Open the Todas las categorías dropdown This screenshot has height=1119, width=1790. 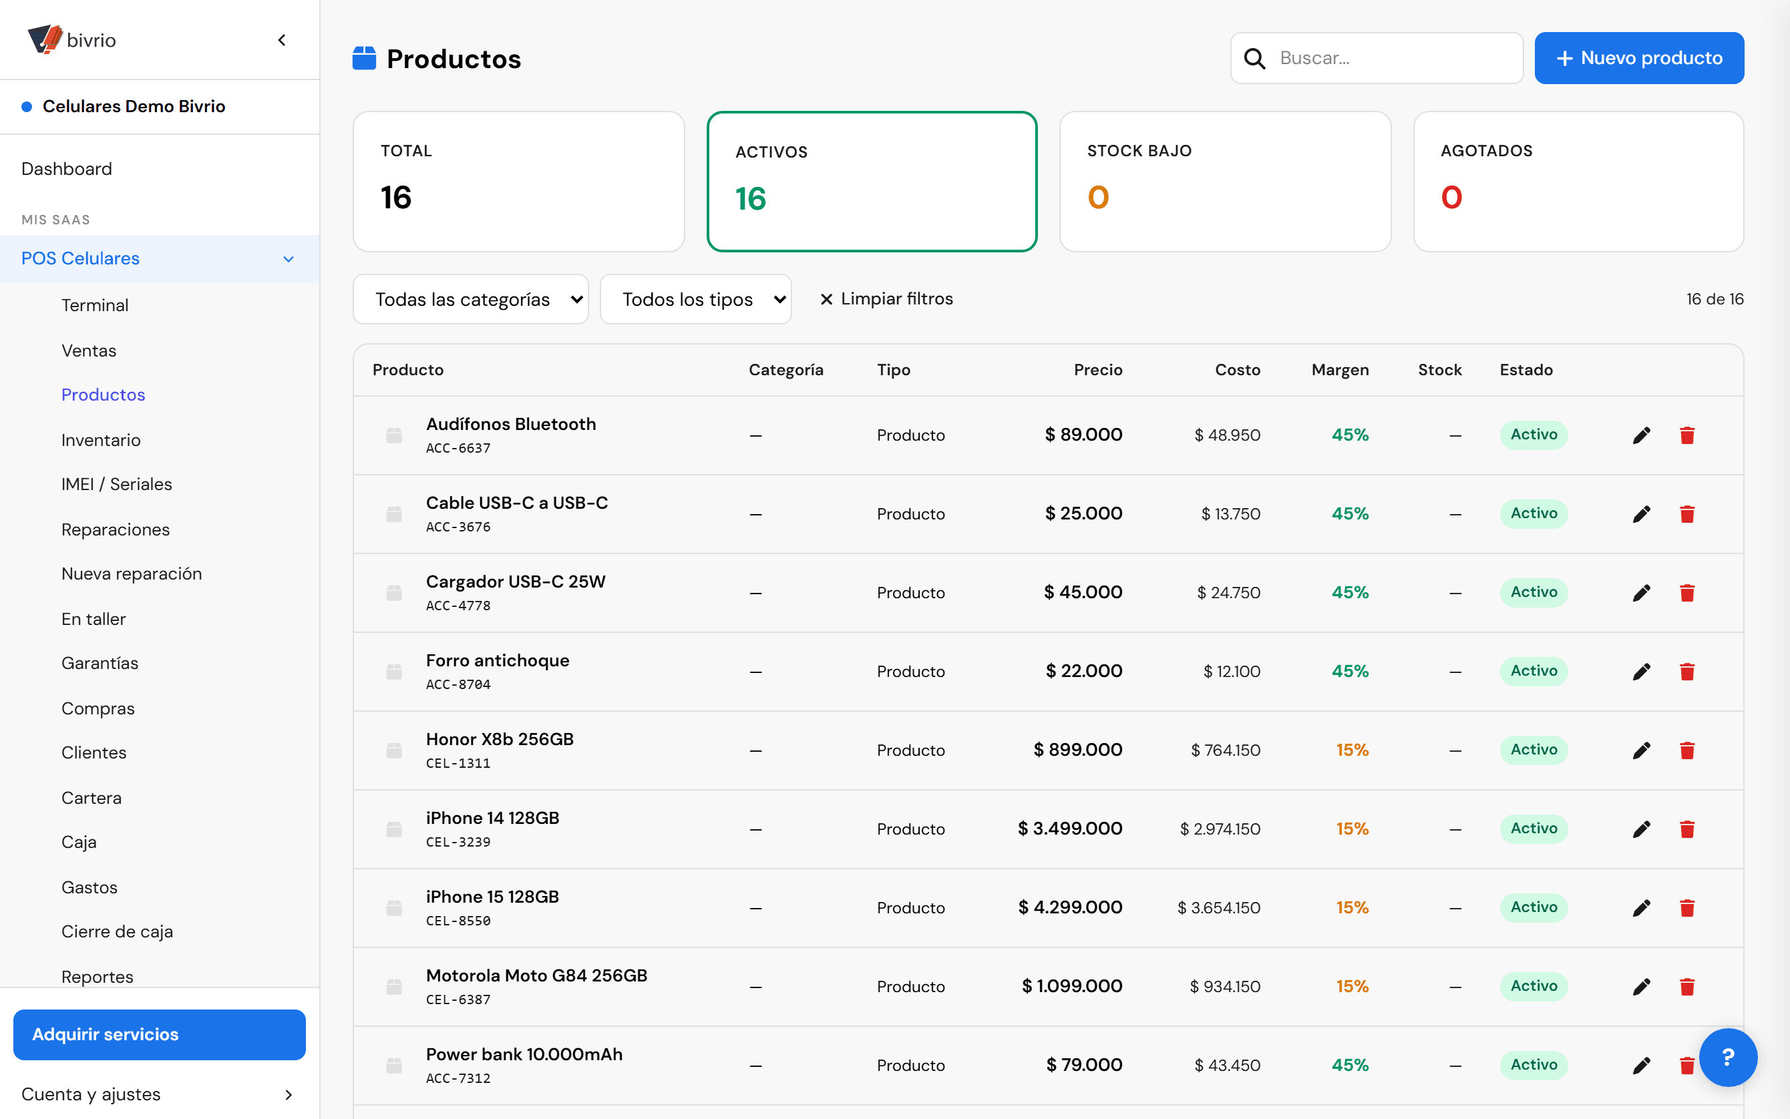point(471,299)
